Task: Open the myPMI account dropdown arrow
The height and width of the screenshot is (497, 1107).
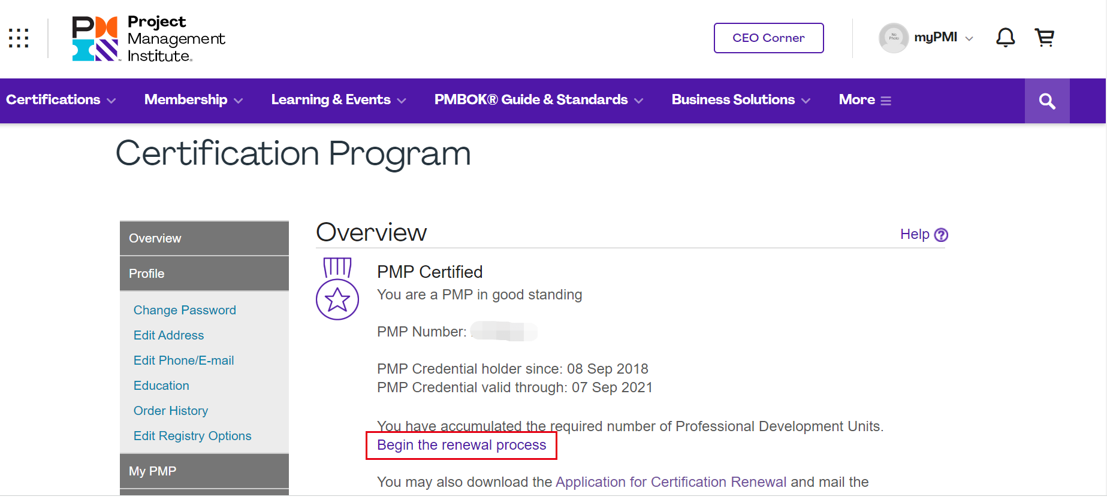Action: click(969, 38)
